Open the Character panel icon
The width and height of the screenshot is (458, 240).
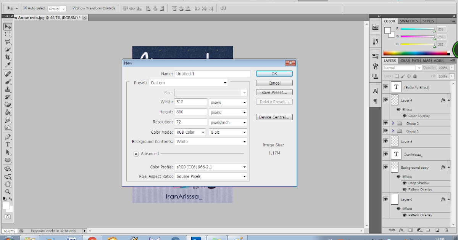coord(375,91)
